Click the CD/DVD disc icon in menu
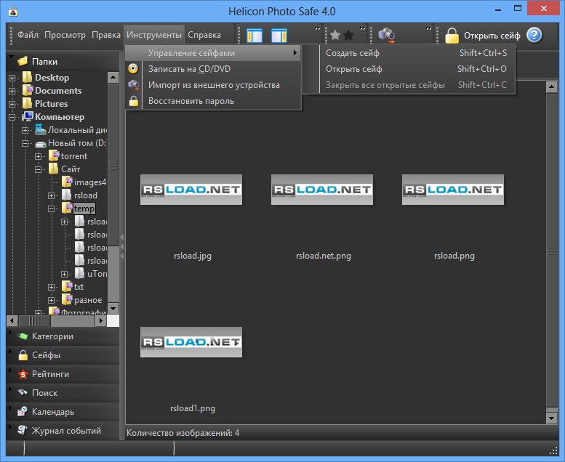Screen dimensions: 565x462 click(x=133, y=69)
